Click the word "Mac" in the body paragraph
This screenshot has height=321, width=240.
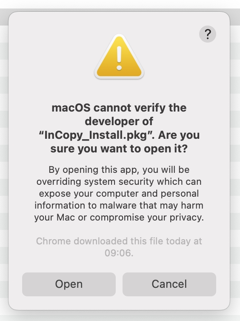(x=66, y=218)
